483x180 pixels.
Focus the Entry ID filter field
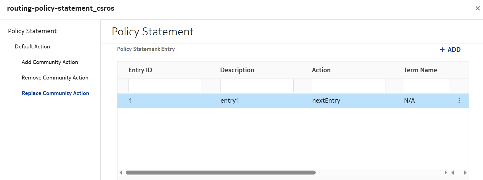[165, 86]
